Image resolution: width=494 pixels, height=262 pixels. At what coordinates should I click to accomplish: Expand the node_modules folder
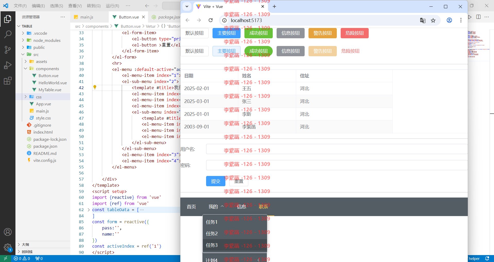click(x=23, y=40)
